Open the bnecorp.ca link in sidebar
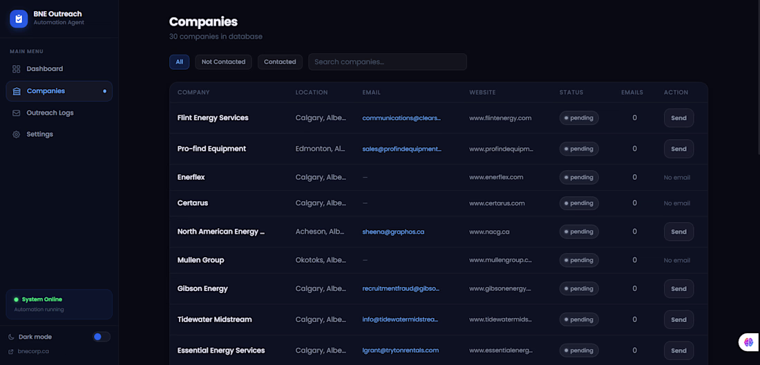This screenshot has height=365, width=760. pyautogui.click(x=33, y=351)
